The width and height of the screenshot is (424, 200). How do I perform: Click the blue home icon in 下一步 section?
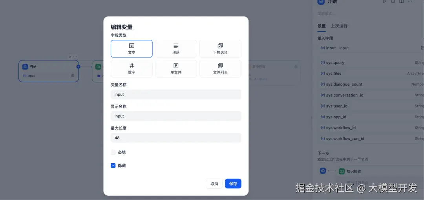coord(323,171)
